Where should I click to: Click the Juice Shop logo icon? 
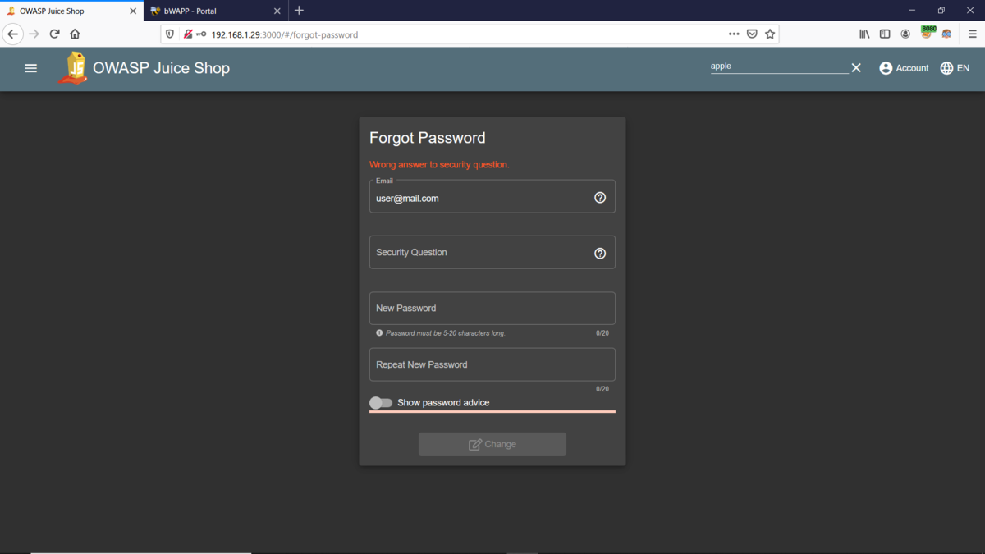74,68
